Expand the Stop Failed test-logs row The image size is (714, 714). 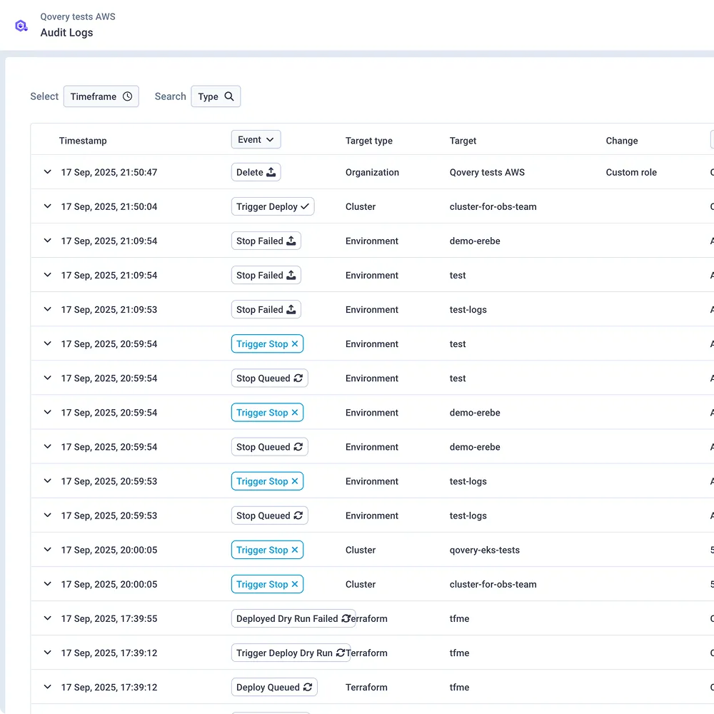(47, 308)
